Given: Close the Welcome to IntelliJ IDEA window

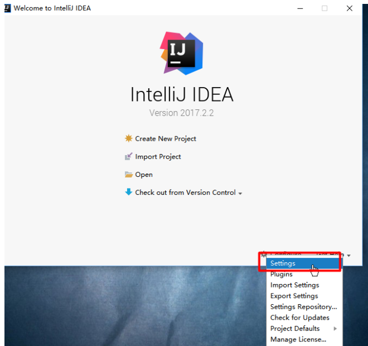Looking at the screenshot, I should point(350,8).
